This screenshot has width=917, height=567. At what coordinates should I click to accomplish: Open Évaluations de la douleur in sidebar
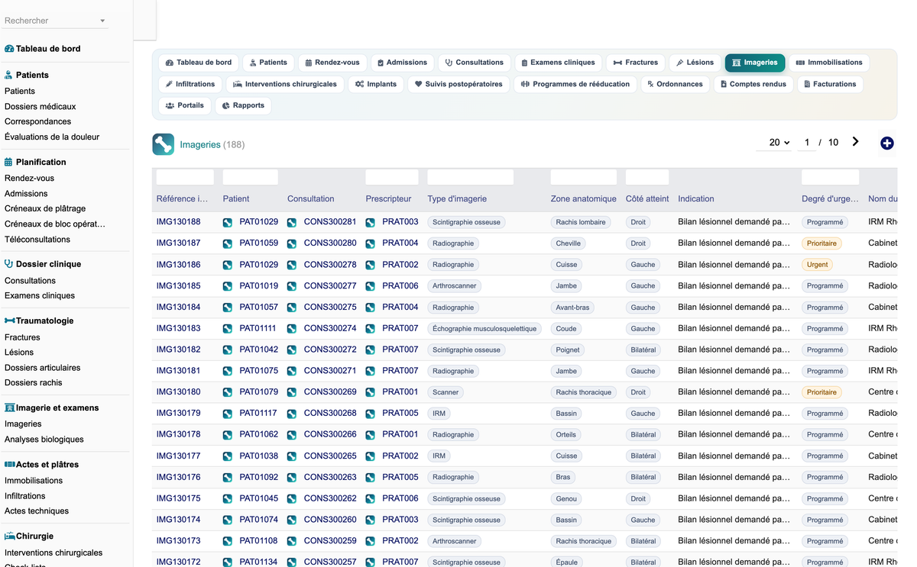coord(52,137)
